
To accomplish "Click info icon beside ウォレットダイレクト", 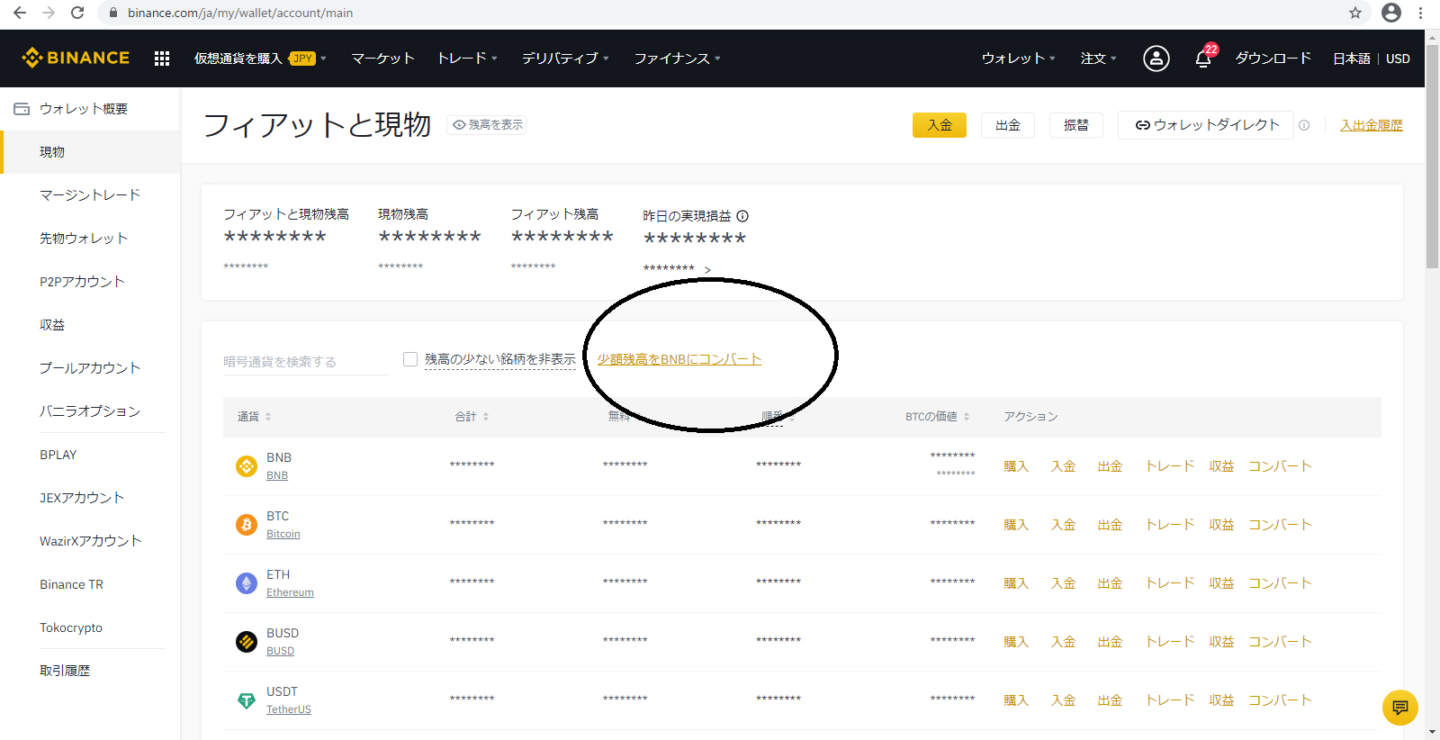I will point(1304,125).
